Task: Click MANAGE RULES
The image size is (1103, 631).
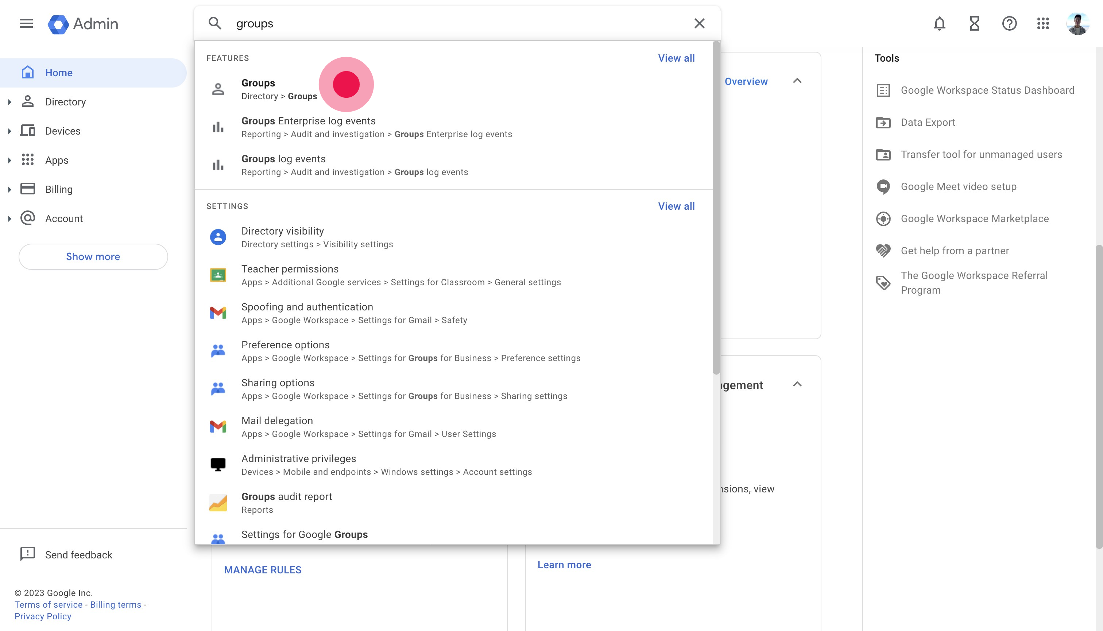Action: point(263,570)
